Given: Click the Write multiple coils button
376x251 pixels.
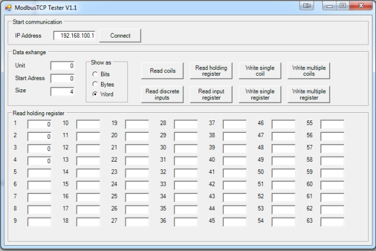Looking at the screenshot, I should click(309, 71).
